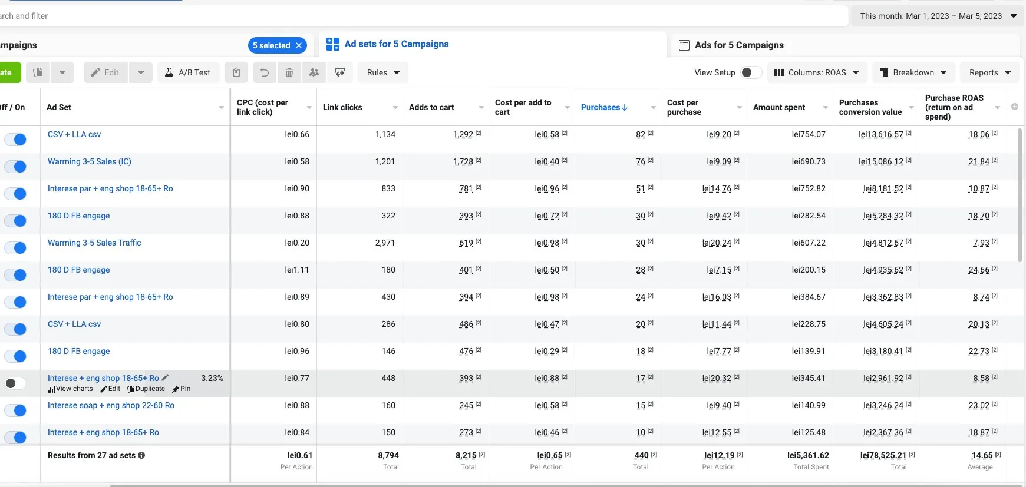This screenshot has width=1026, height=487.
Task: Turn off CSV + LLA csv first row toggle
Action: coord(15,140)
